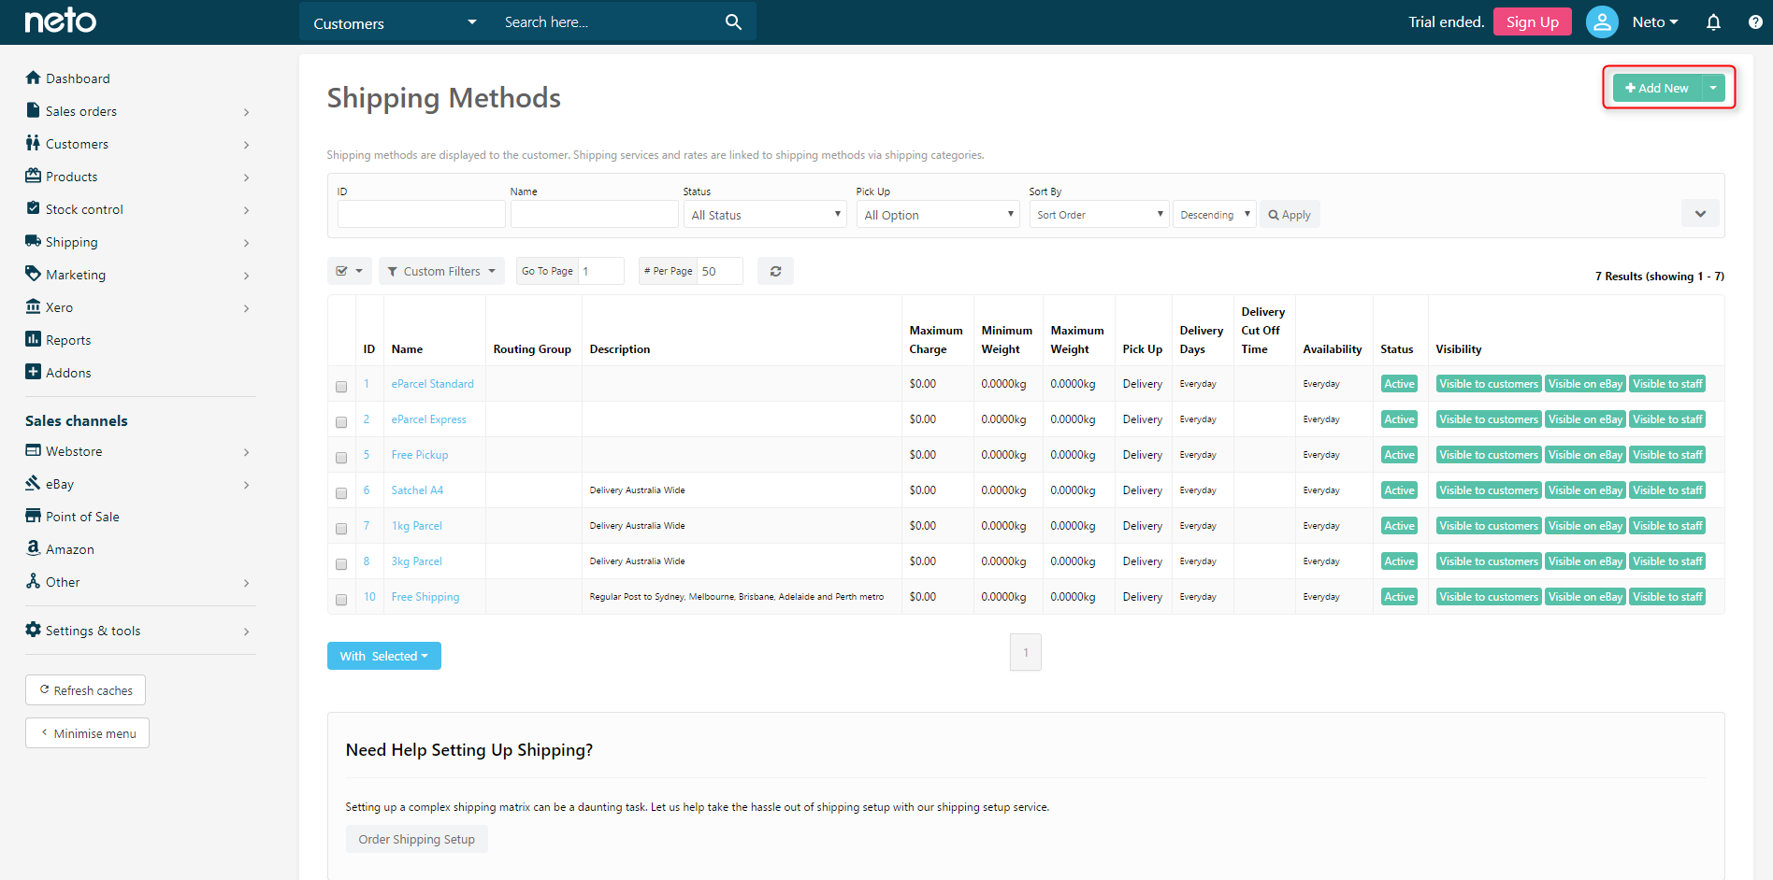The image size is (1773, 880).
Task: Open the With Selected dropdown
Action: tap(384, 656)
